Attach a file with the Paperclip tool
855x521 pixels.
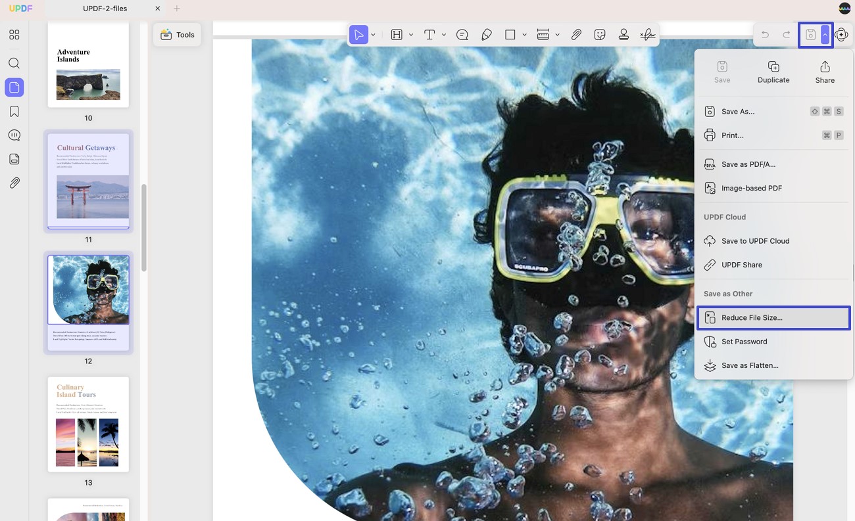tap(576, 34)
